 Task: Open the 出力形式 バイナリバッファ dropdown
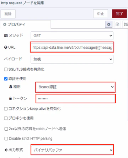coord(72,150)
